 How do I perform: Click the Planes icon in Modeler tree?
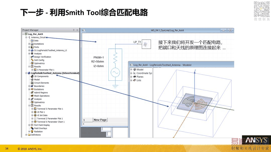[134, 77]
